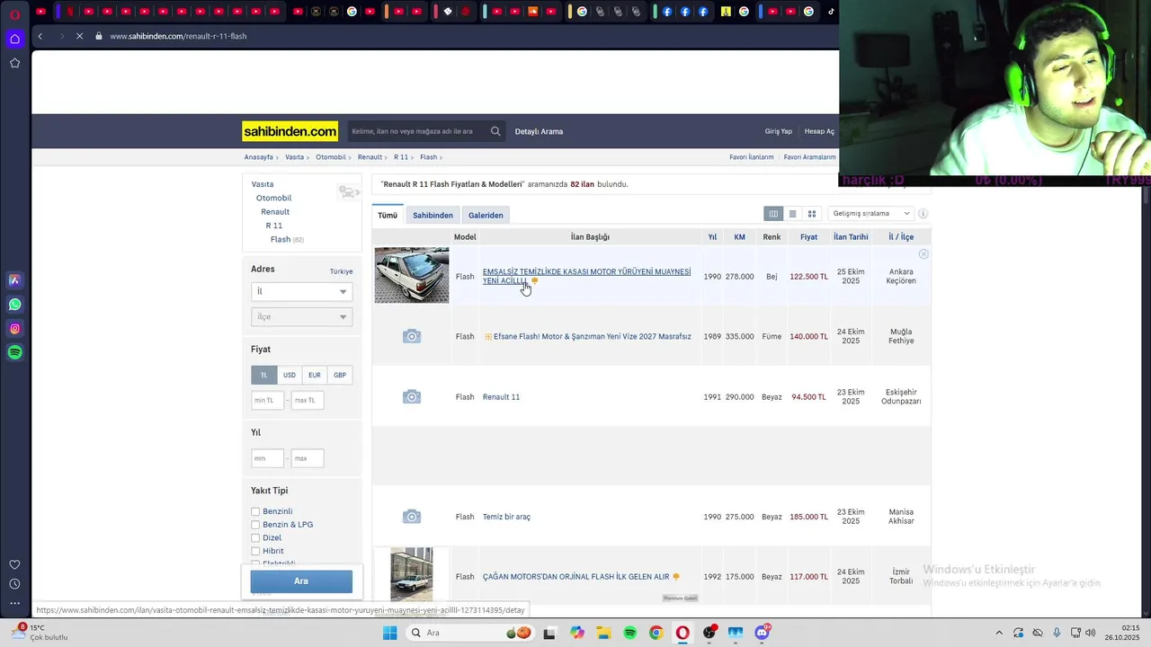Viewport: 1151px width, 647px height.
Task: Open Spotify in Opera sidebar
Action: point(14,353)
